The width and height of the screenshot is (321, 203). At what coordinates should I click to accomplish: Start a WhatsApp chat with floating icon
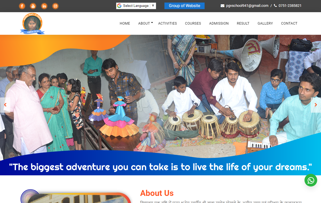point(311,180)
